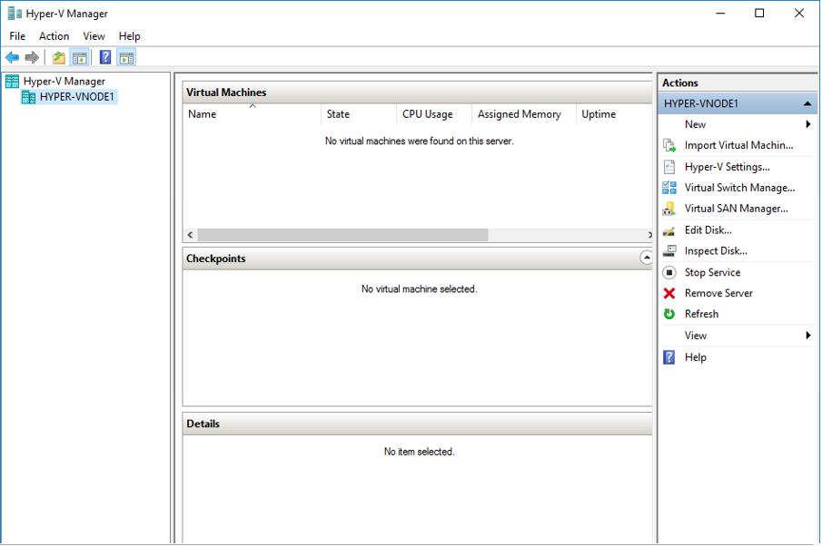Minimize the Hyper-V Manager window
The width and height of the screenshot is (822, 546).
[721, 13]
